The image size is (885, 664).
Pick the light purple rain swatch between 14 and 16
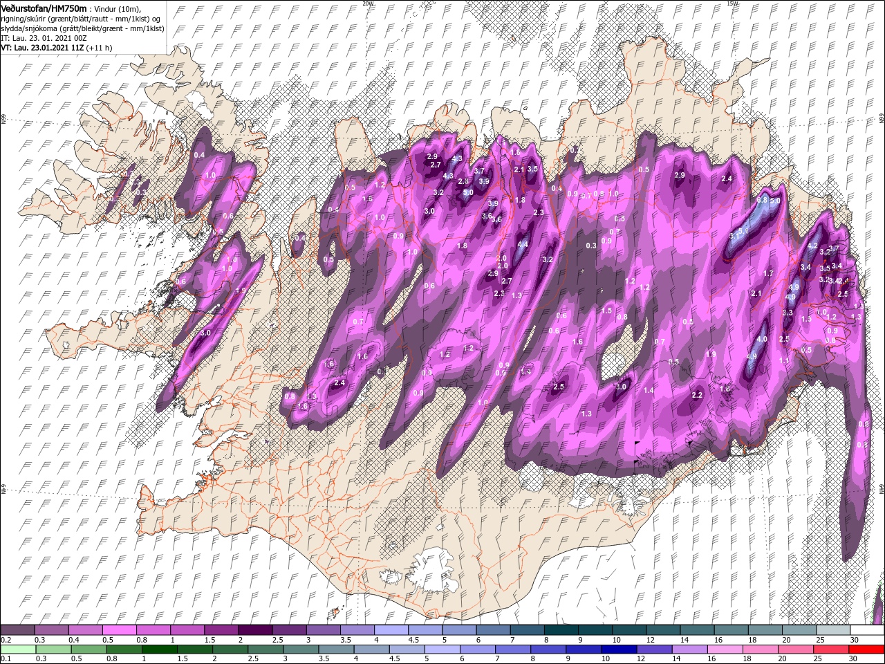click(690, 649)
